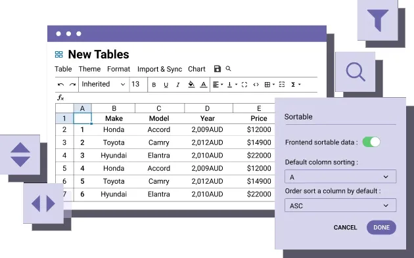
Task: Click the DONE button
Action: pyautogui.click(x=381, y=227)
